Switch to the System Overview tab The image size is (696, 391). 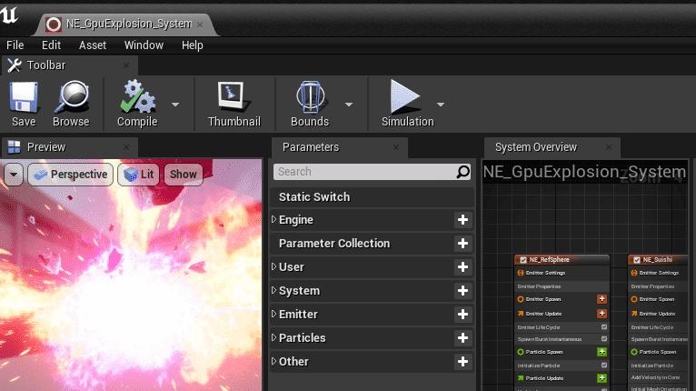pos(536,147)
